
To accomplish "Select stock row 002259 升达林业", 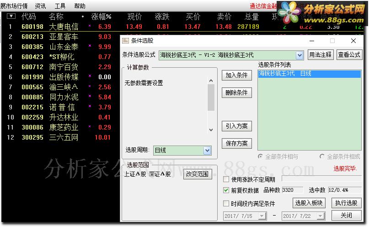I will (60, 117).
